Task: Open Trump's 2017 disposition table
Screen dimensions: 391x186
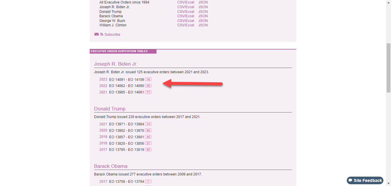Action: (103, 150)
